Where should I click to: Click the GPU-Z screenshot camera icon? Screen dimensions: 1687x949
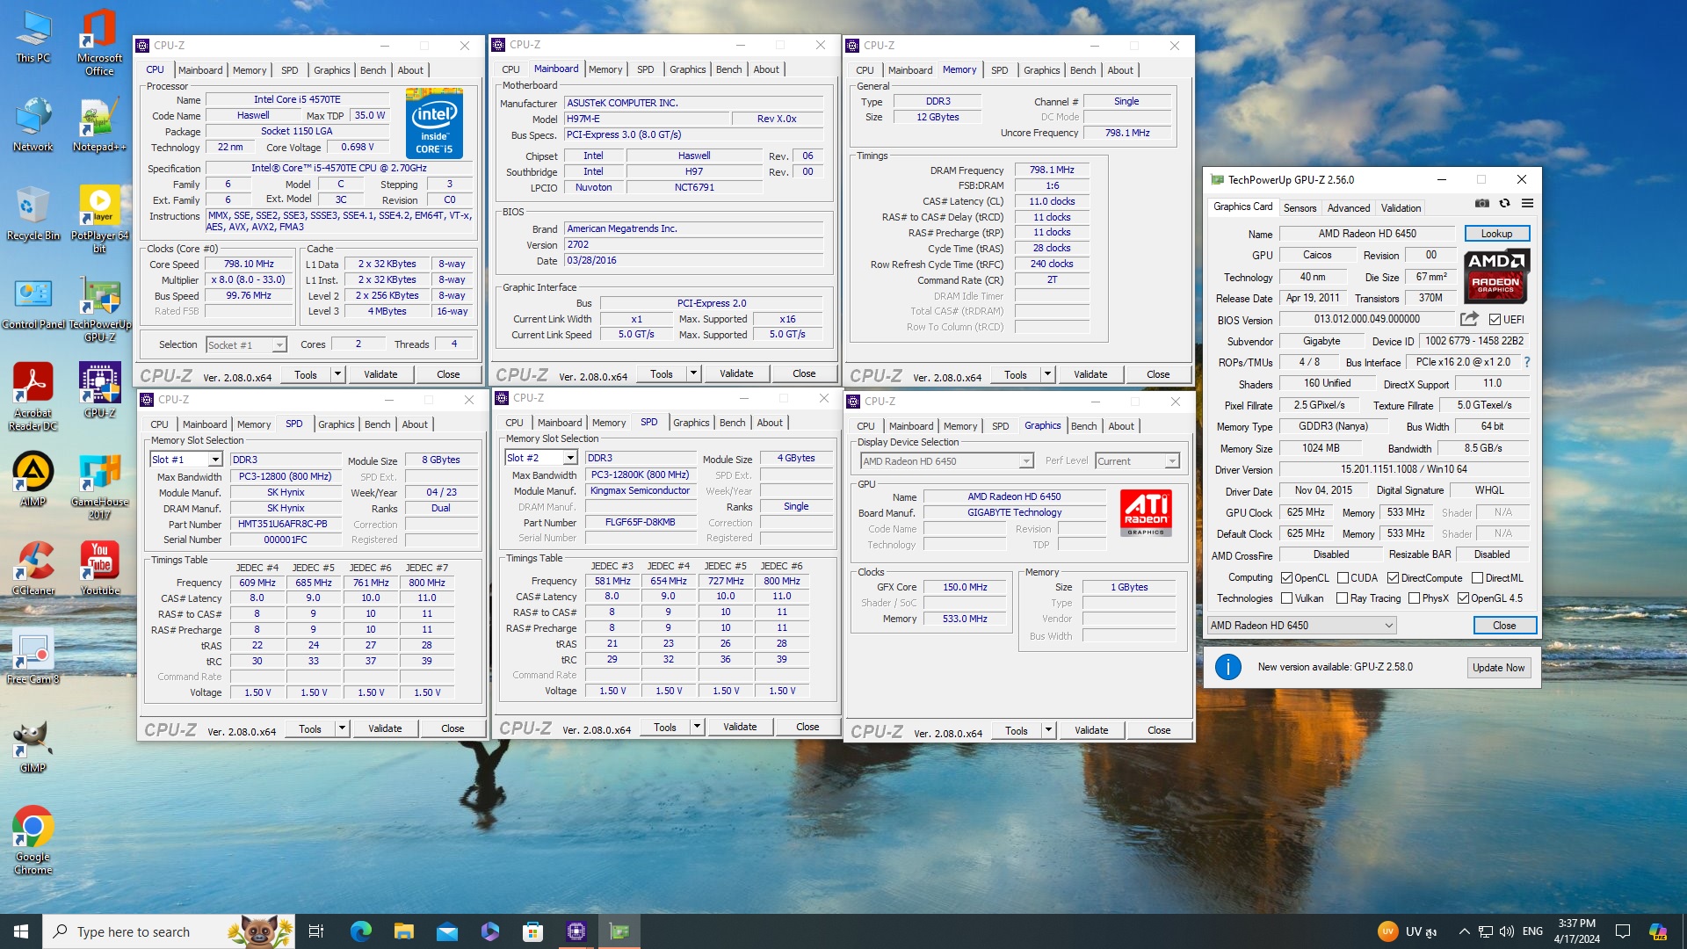pos(1482,203)
